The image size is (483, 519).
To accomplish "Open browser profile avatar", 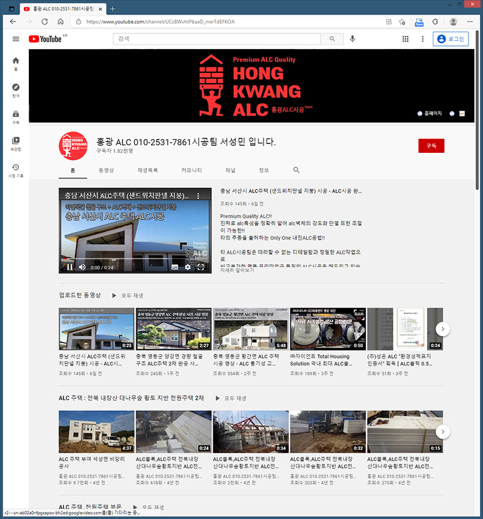I will [453, 22].
